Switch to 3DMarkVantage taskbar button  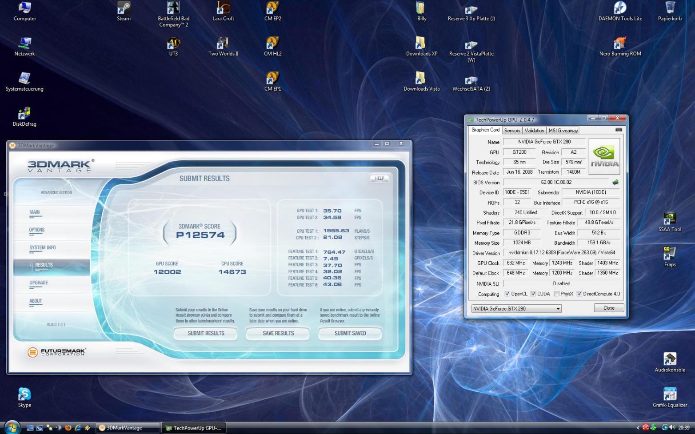[128, 428]
